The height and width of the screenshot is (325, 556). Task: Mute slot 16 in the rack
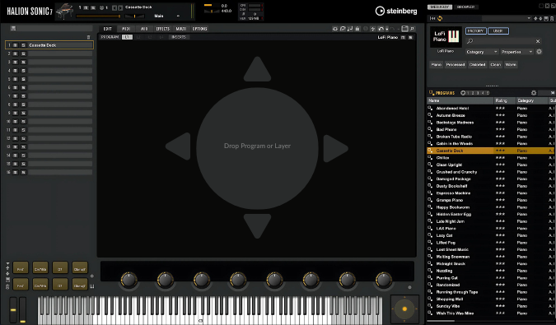point(16,173)
